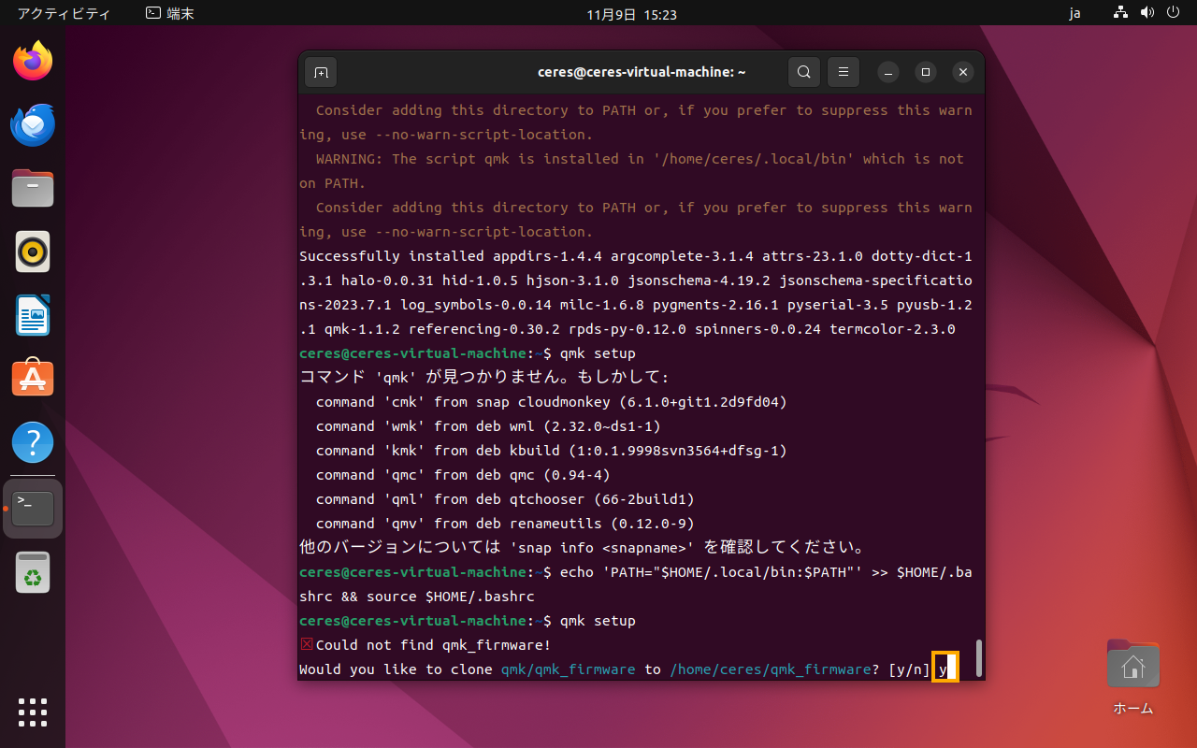Open Rhythmbox music player icon
Screen dimensions: 1197x748
[33, 252]
